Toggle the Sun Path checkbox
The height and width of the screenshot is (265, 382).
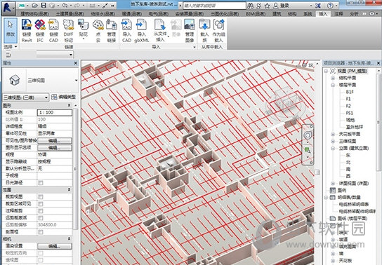click(x=41, y=182)
